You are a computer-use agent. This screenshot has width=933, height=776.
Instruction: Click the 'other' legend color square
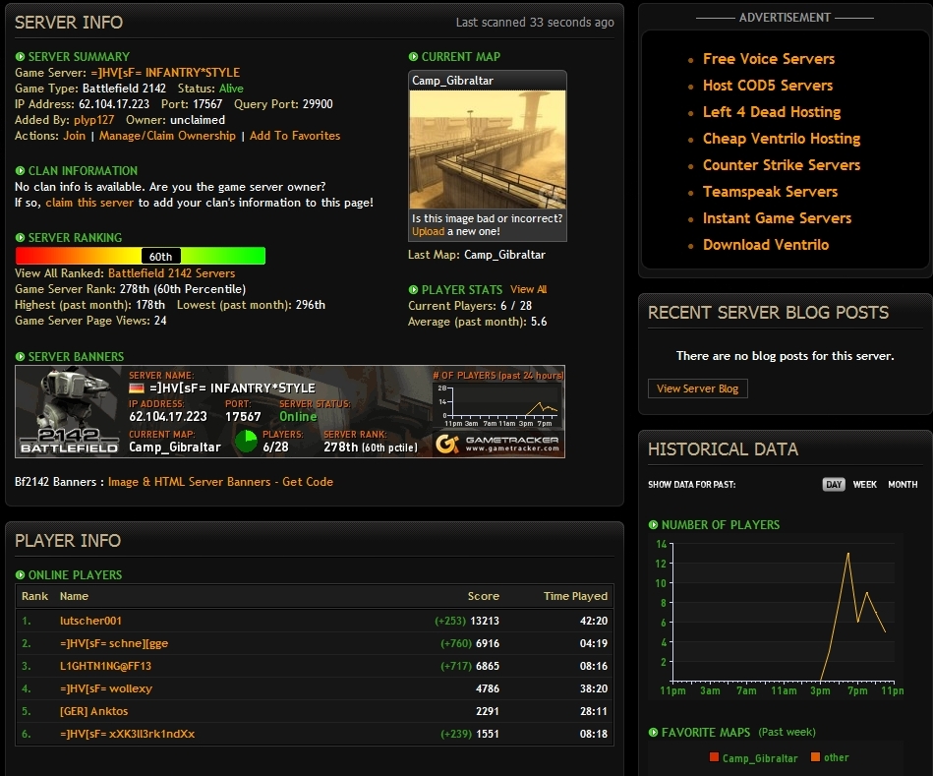[x=816, y=757]
